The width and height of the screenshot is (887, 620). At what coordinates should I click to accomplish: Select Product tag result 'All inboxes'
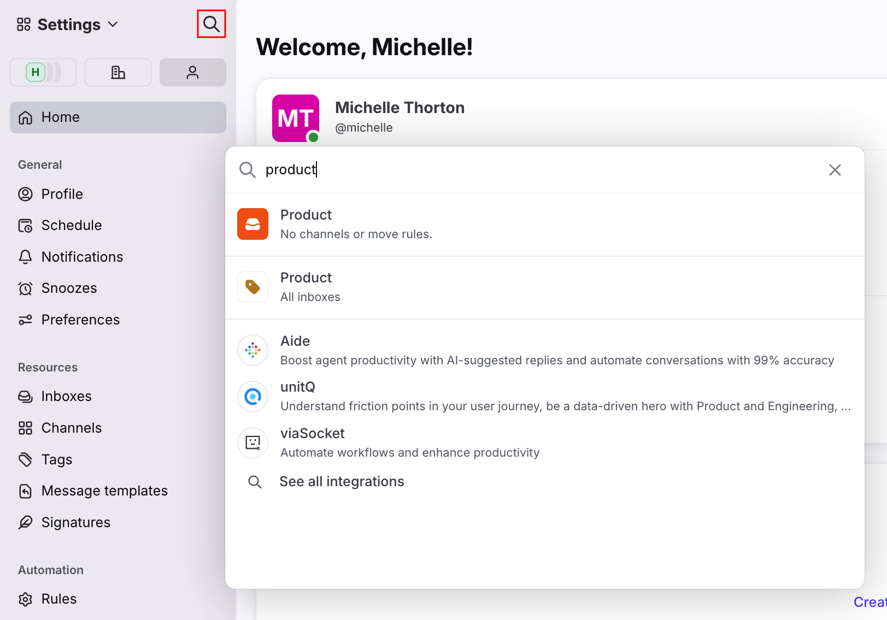(x=545, y=287)
